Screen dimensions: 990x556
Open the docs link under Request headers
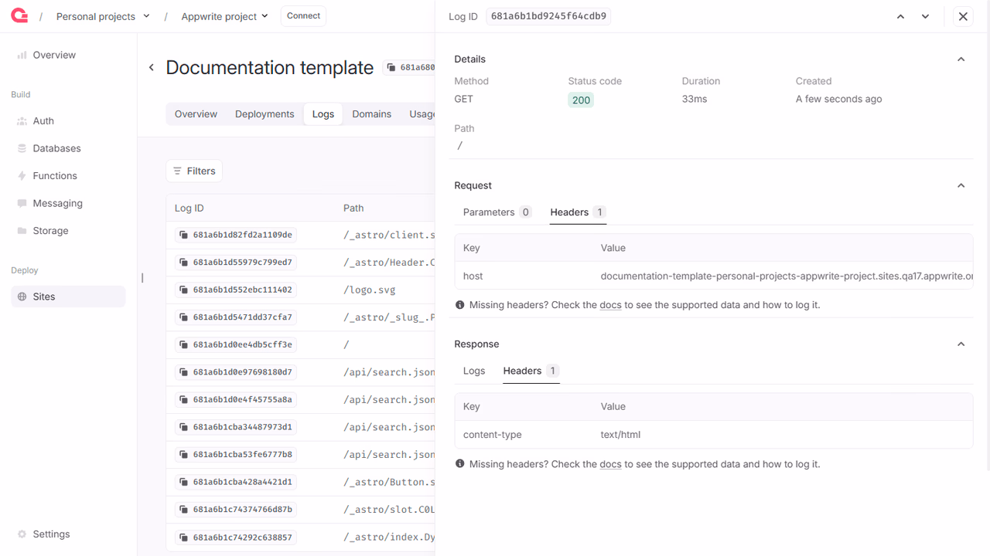(x=610, y=305)
